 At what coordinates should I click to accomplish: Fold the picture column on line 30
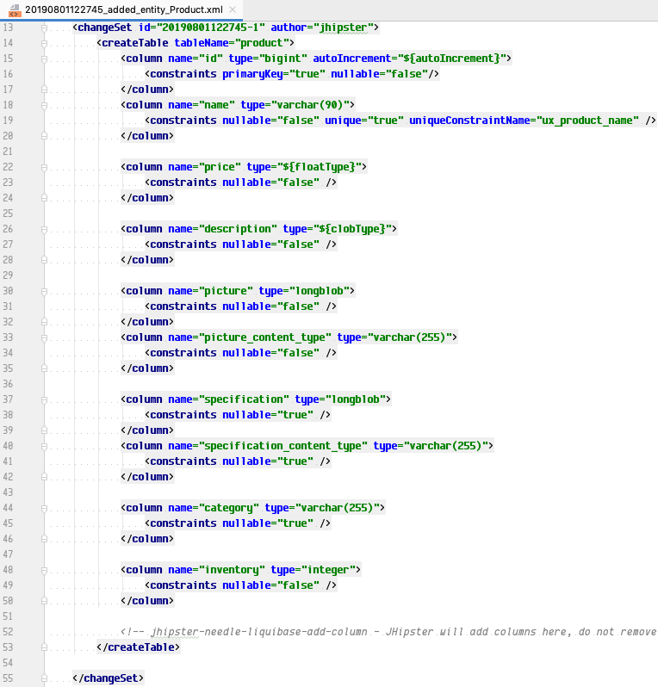44,291
